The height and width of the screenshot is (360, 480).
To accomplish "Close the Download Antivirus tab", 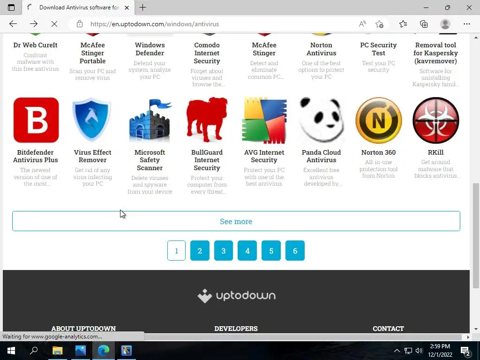I will [127, 7].
